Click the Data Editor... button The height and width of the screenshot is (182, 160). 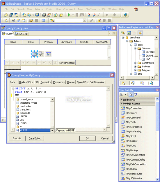pyautogui.click(x=35, y=138)
